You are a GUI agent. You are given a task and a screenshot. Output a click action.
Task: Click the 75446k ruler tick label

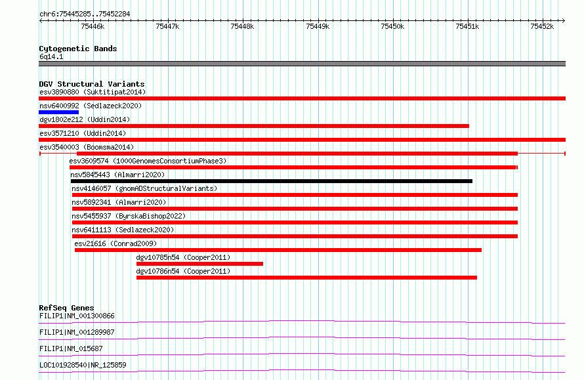(93, 26)
